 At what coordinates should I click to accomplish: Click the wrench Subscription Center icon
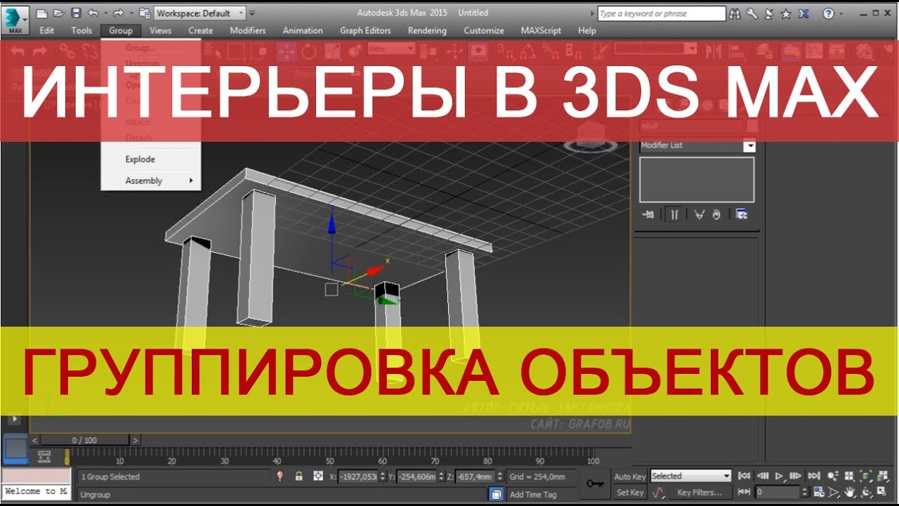click(752, 13)
